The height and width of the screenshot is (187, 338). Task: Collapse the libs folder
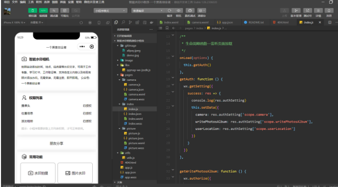point(117,65)
